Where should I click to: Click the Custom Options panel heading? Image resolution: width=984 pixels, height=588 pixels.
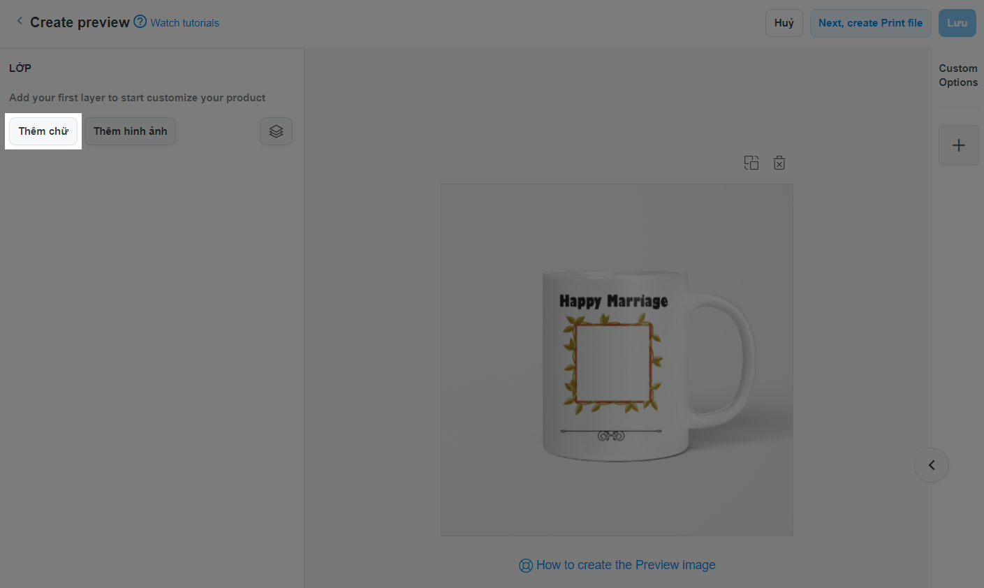(958, 75)
